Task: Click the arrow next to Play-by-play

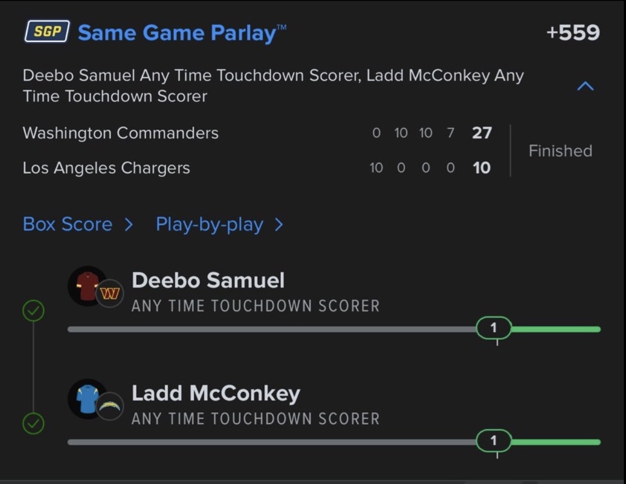Action: (278, 225)
